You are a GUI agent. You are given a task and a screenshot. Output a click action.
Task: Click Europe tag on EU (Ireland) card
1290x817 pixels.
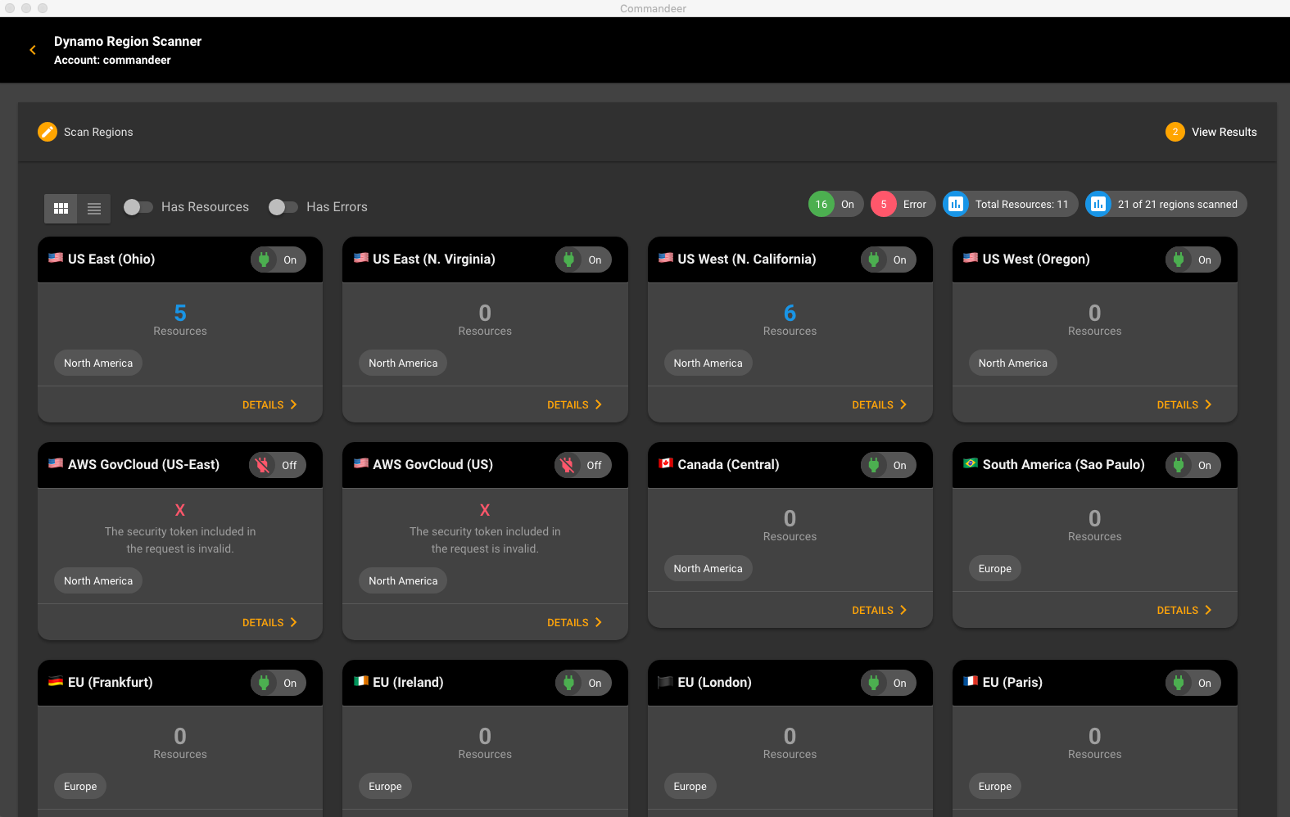pyautogui.click(x=385, y=787)
